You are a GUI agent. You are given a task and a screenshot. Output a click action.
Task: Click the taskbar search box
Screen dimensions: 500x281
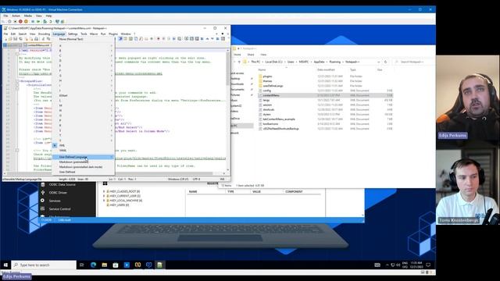pos(44,265)
